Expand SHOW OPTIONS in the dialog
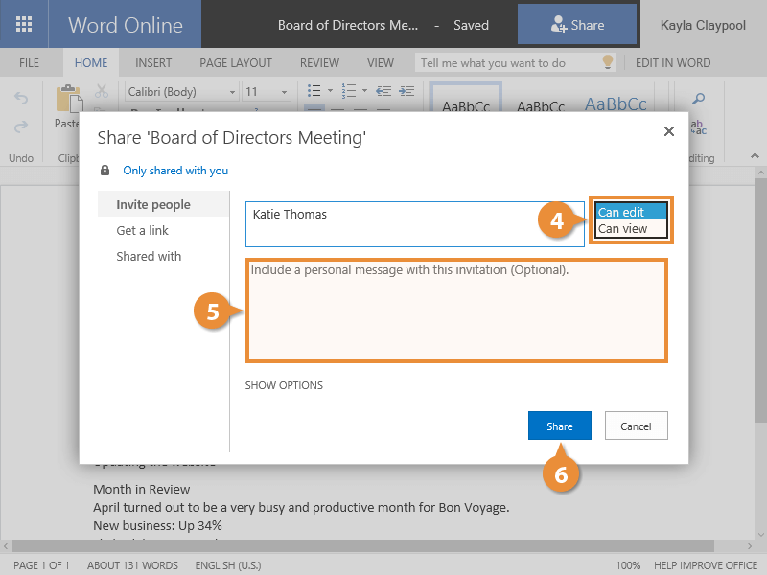Image resolution: width=767 pixels, height=575 pixels. [x=284, y=385]
